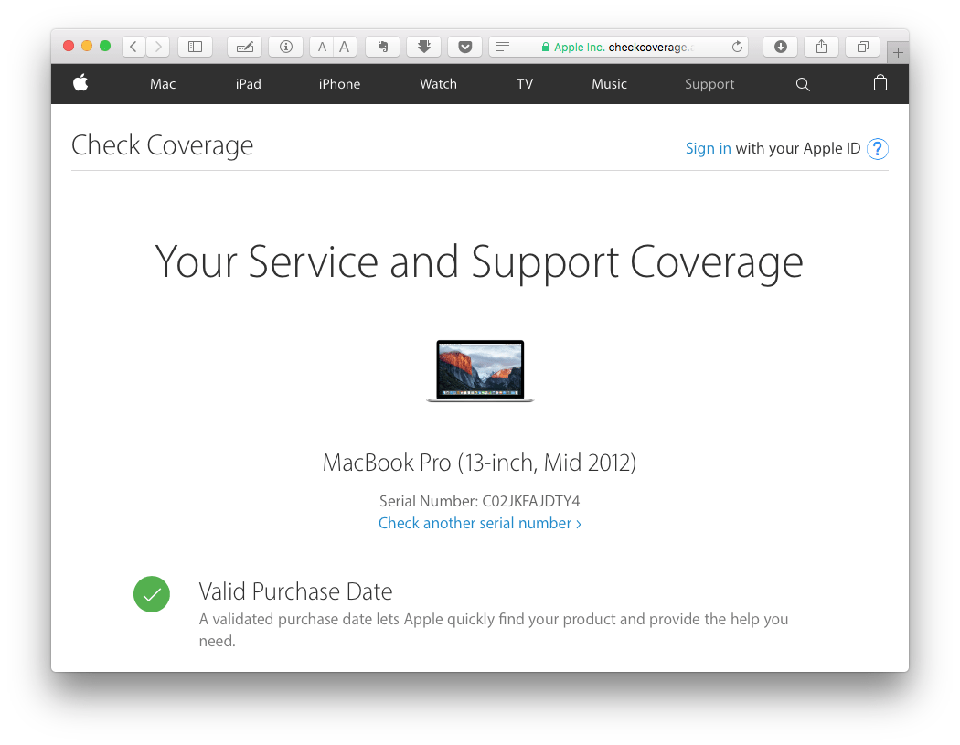Open the markup annotate extension icon
The height and width of the screenshot is (745, 960).
[x=245, y=47]
